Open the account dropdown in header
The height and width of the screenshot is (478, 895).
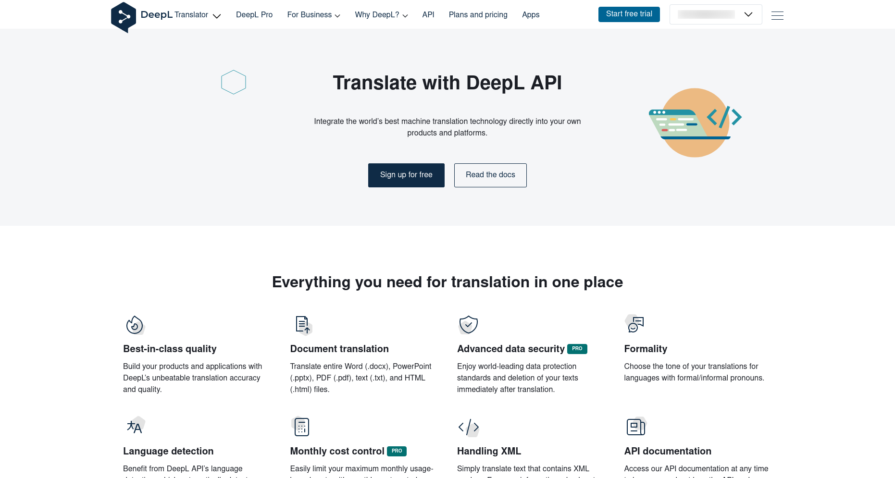tap(715, 14)
